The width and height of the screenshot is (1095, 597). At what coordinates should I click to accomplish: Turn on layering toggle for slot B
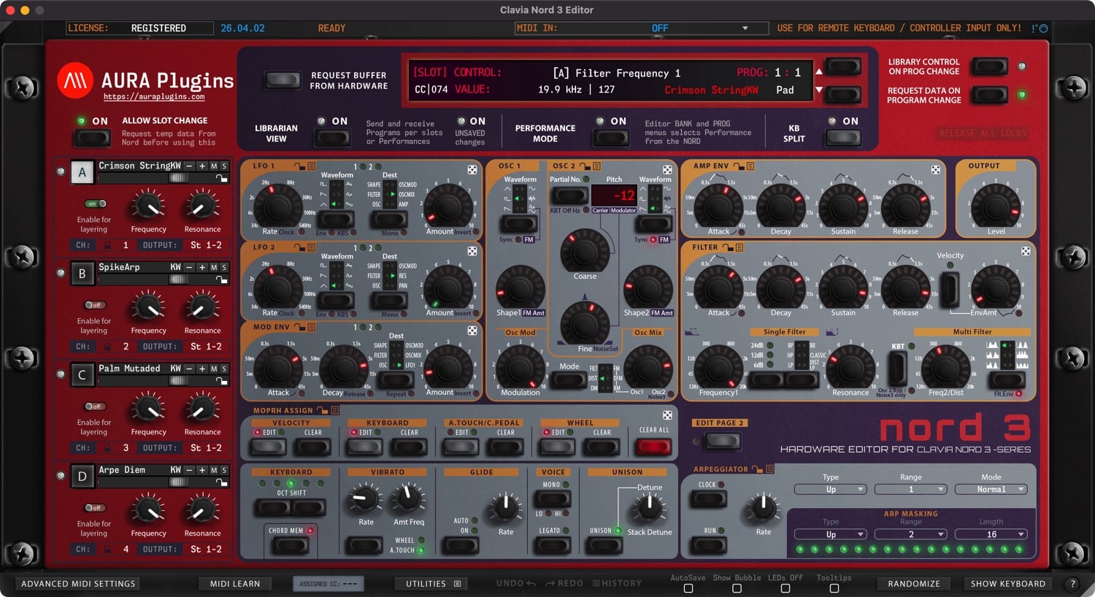[94, 305]
